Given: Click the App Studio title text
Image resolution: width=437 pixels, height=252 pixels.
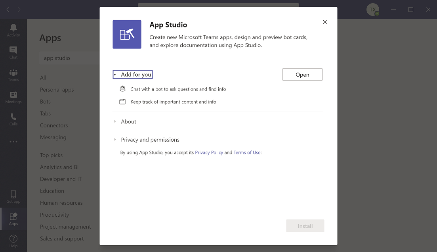Looking at the screenshot, I should pyautogui.click(x=168, y=25).
